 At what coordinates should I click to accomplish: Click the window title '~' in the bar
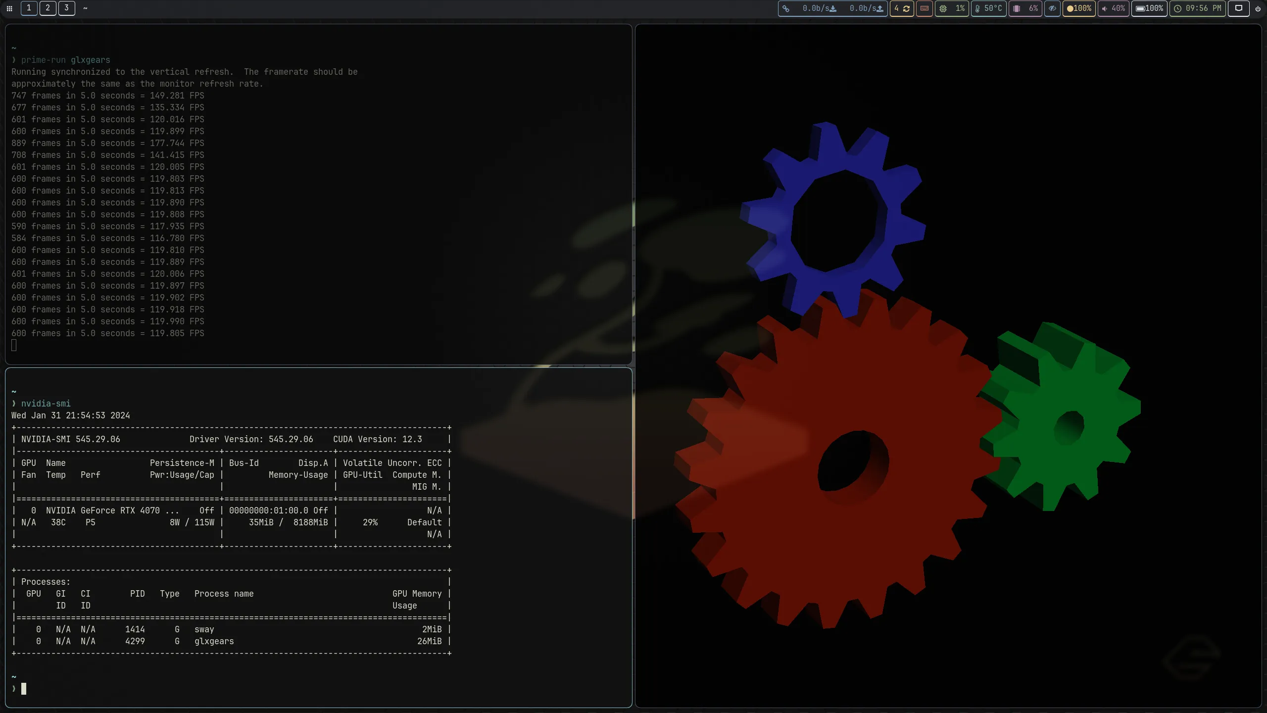(x=85, y=8)
